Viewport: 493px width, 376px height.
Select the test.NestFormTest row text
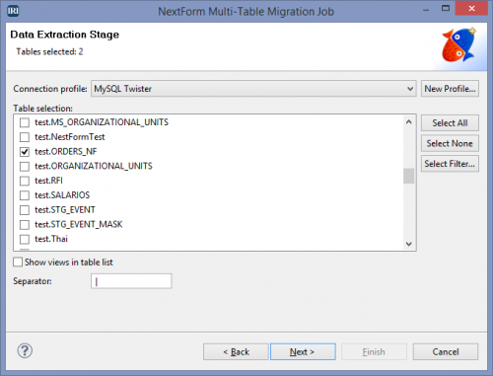pyautogui.click(x=70, y=137)
